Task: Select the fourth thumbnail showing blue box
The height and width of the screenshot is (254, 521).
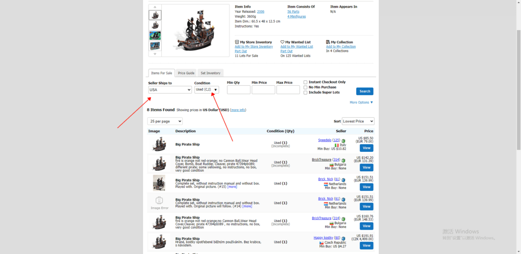Action: (155, 46)
